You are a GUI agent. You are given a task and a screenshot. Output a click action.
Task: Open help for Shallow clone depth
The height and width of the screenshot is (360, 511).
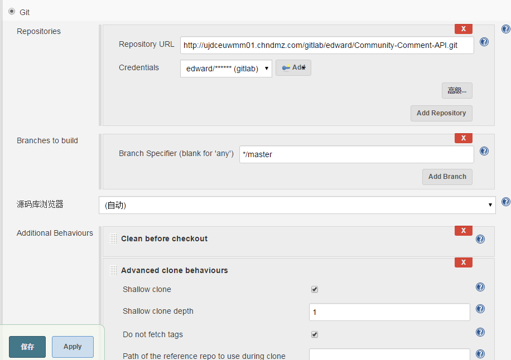[x=480, y=309]
